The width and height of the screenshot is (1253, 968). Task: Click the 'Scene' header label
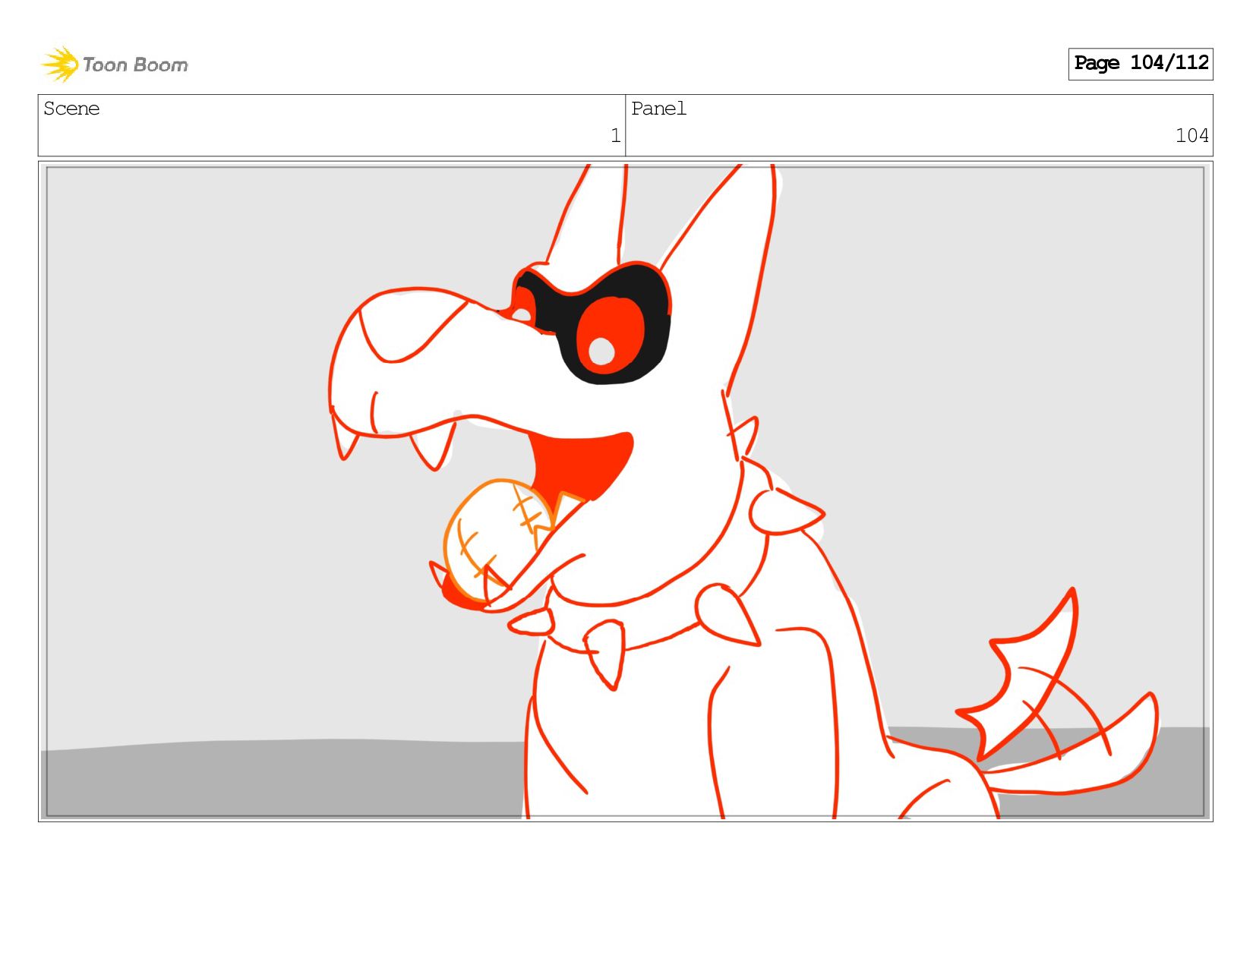click(x=71, y=109)
